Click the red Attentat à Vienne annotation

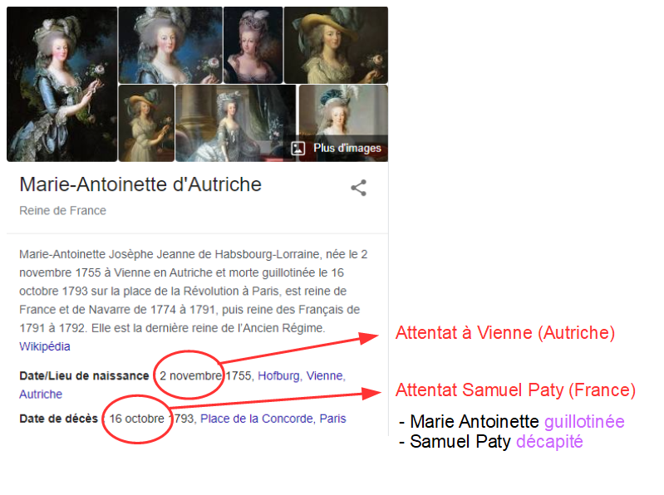tap(504, 333)
